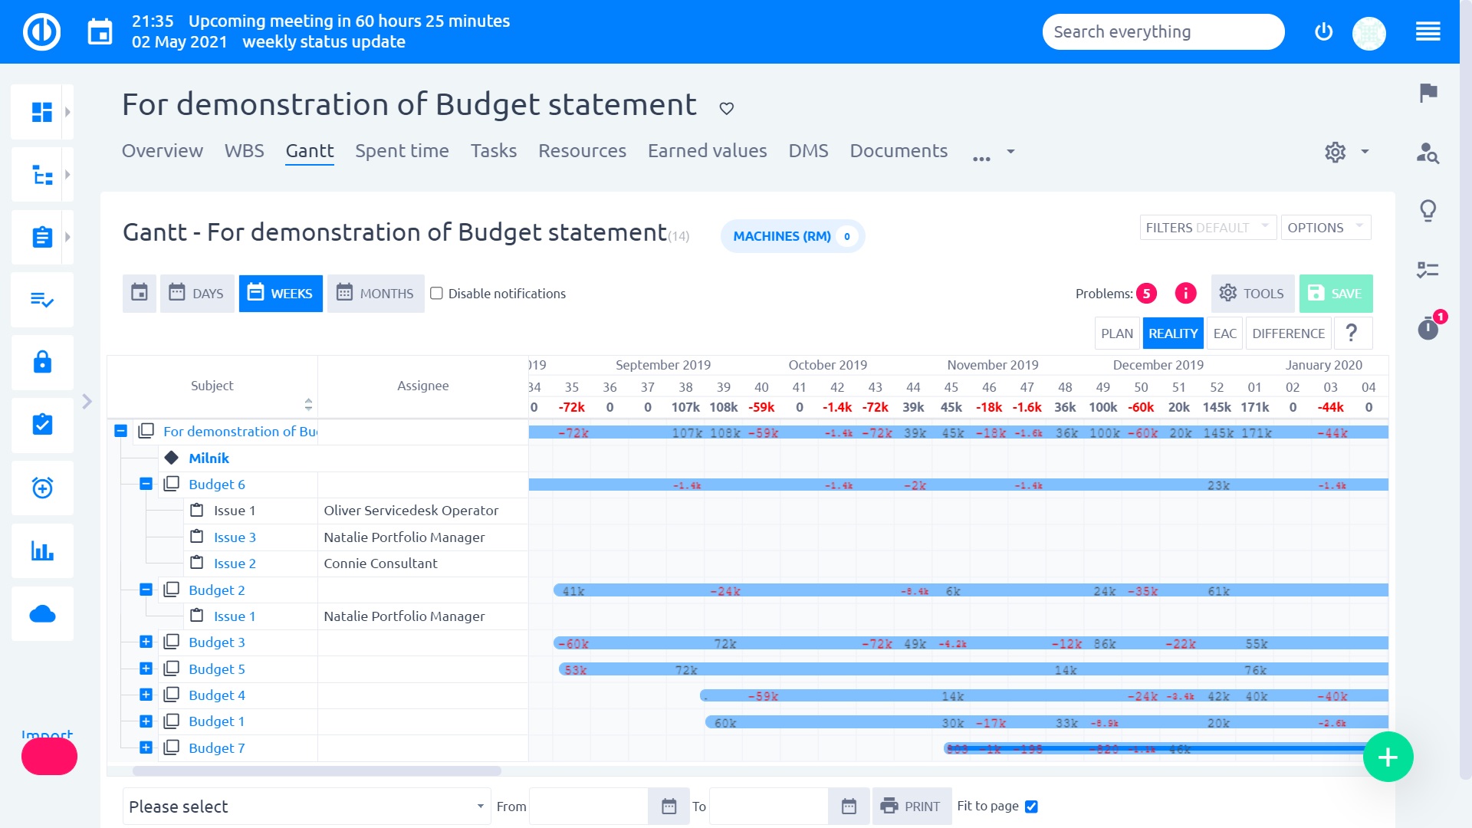Click the cloud icon in left sidebar

[42, 614]
